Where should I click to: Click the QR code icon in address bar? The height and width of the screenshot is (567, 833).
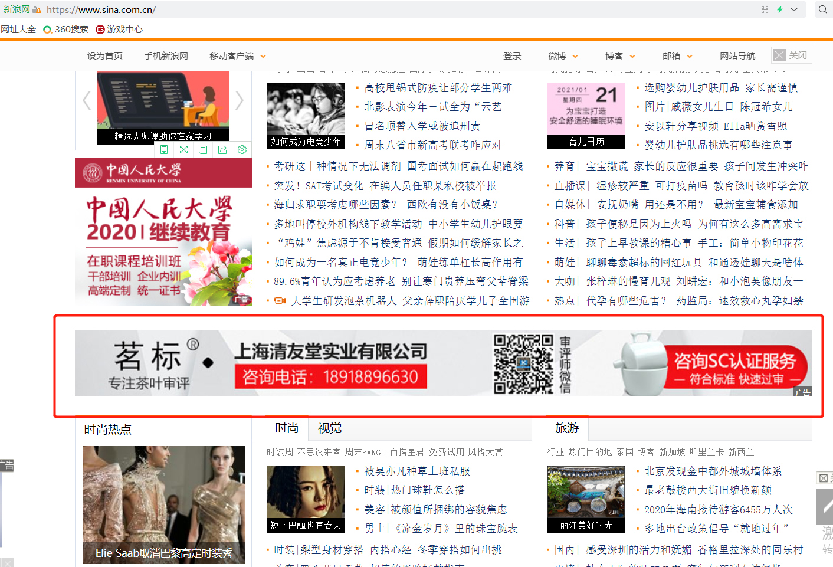point(765,9)
